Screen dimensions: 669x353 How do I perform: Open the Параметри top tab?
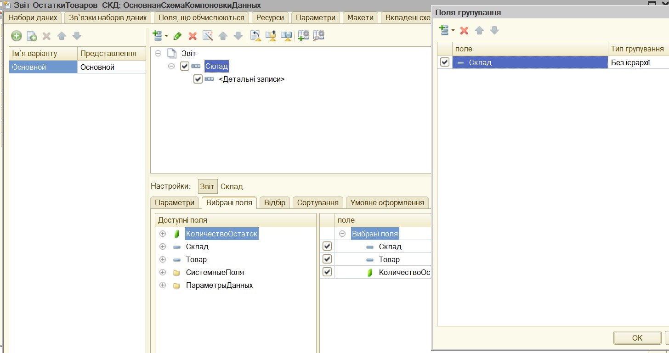[x=316, y=17]
